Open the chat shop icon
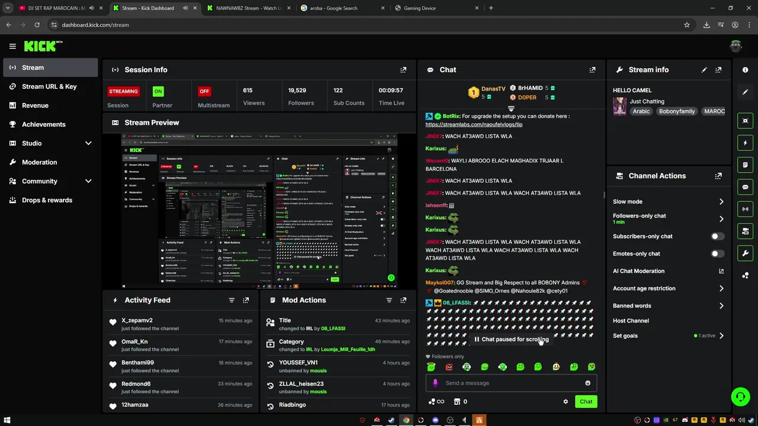Screen dimensions: 758x426 point(457,402)
